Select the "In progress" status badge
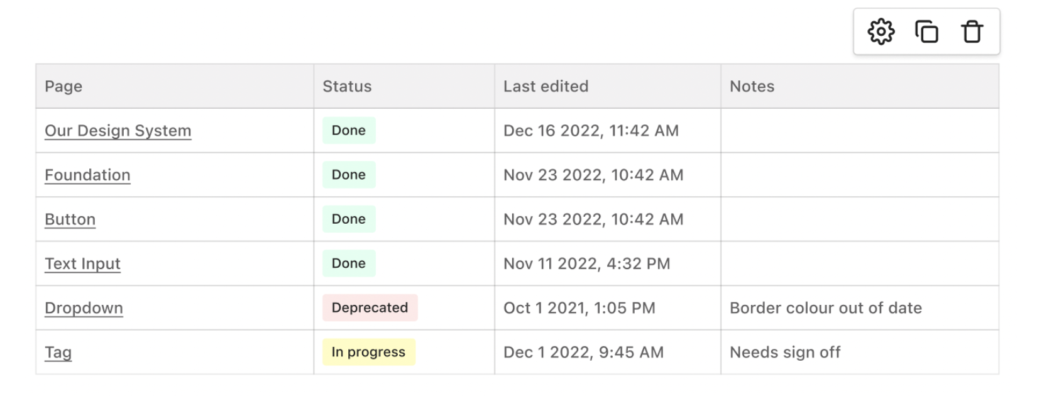Viewport: 1037px width, 396px height. click(x=368, y=352)
